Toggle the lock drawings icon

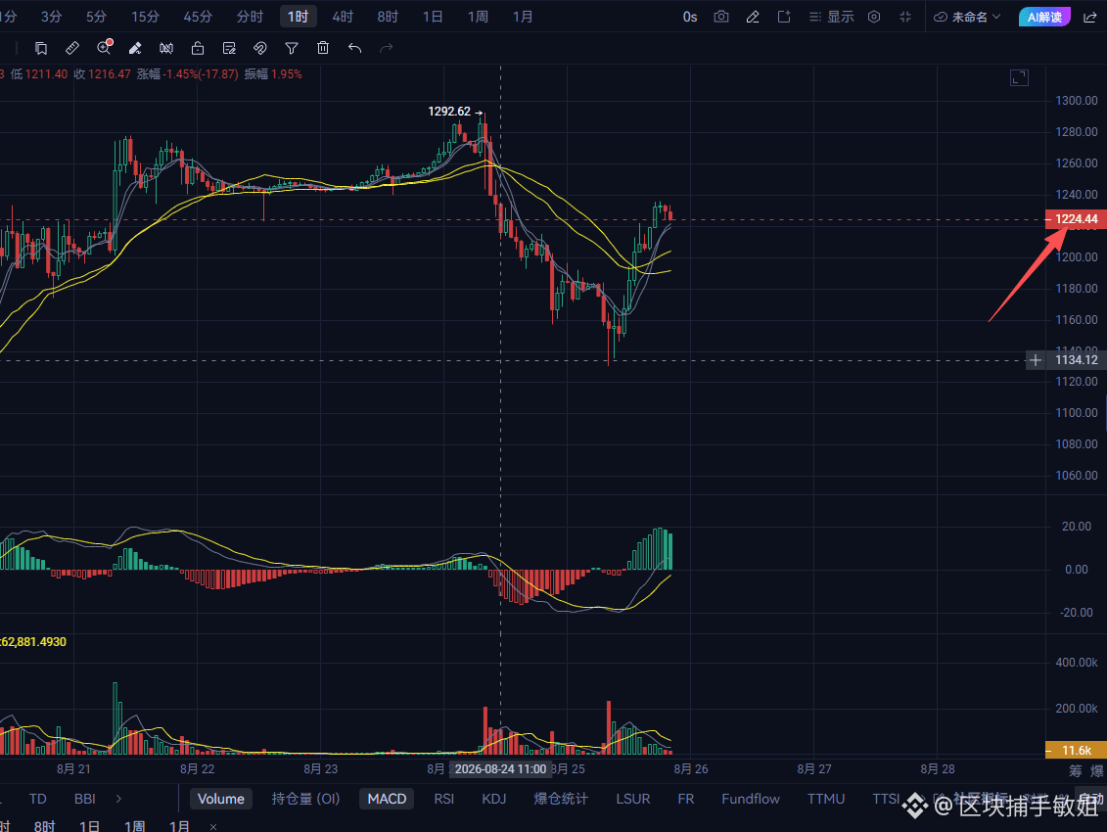(x=198, y=48)
